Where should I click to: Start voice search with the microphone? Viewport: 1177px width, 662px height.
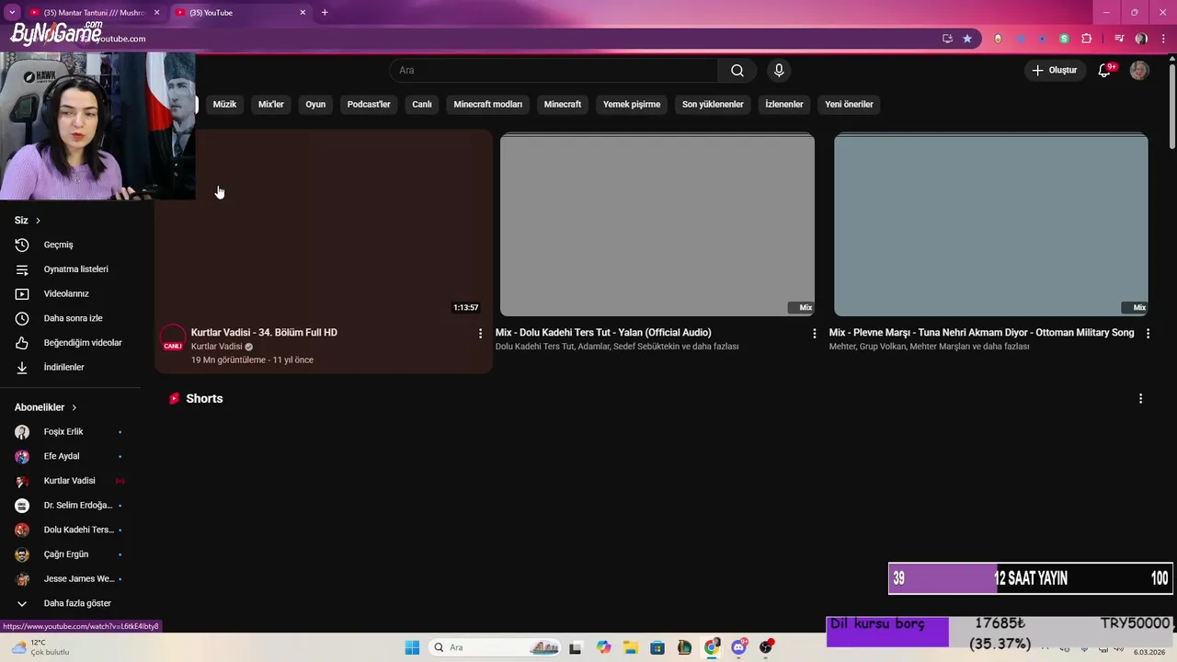click(779, 71)
